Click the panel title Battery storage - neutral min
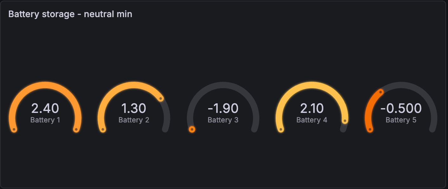Image resolution: width=448 pixels, height=189 pixels. tap(70, 14)
